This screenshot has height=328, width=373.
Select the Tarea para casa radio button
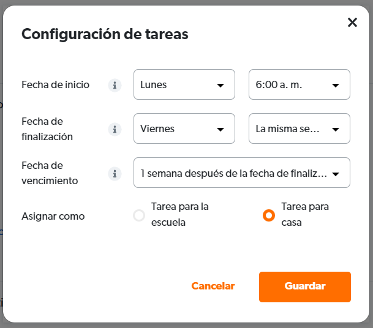(269, 215)
